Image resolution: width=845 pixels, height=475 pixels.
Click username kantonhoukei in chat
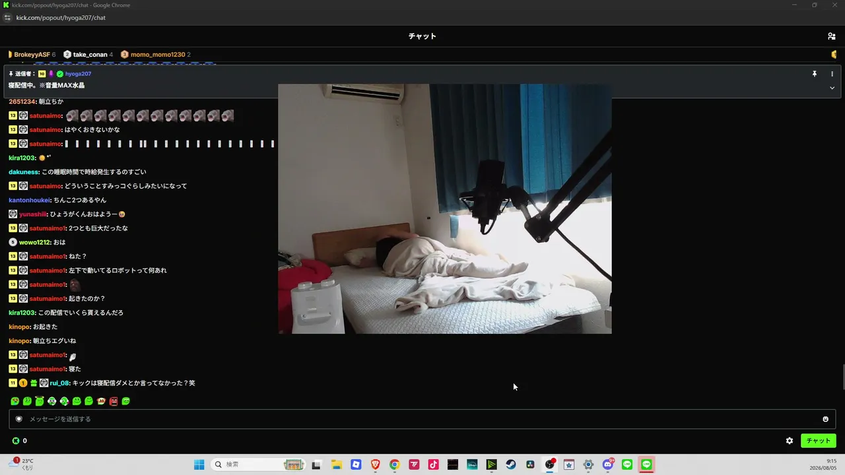(x=30, y=200)
